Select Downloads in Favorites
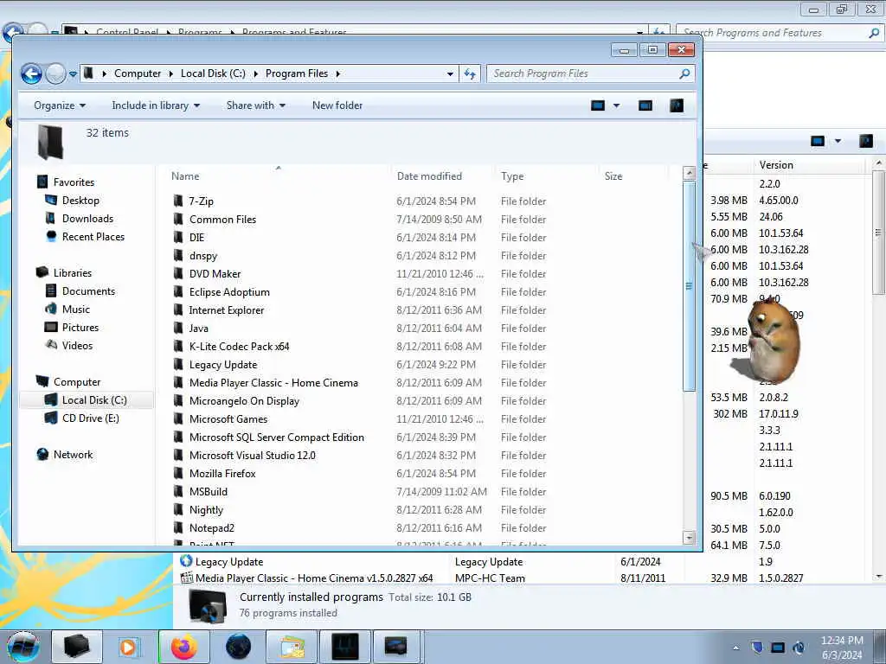Viewport: 886px width, 664px height. click(87, 219)
